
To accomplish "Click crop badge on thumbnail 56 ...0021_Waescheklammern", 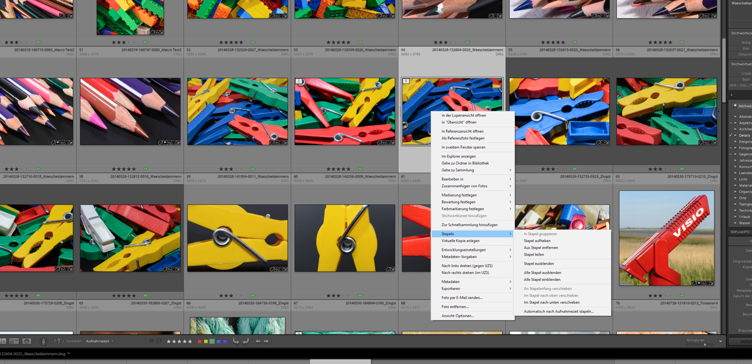I will coord(710,143).
